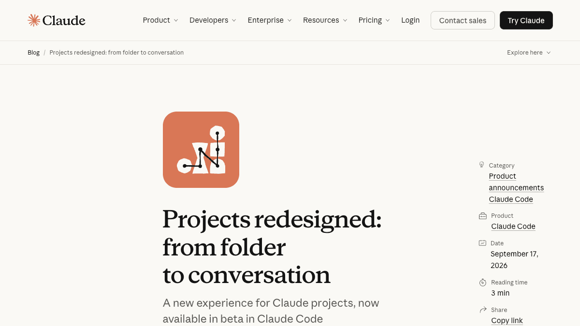580x326 pixels.
Task: Go to Blog via breadcrumb link
Action: click(33, 53)
